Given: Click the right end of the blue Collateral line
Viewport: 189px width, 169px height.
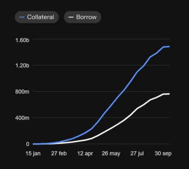Looking at the screenshot, I should (169, 46).
